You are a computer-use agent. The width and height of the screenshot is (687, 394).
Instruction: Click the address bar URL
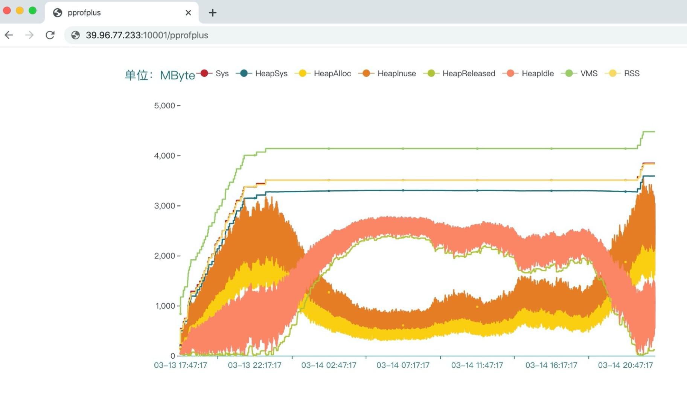click(147, 35)
